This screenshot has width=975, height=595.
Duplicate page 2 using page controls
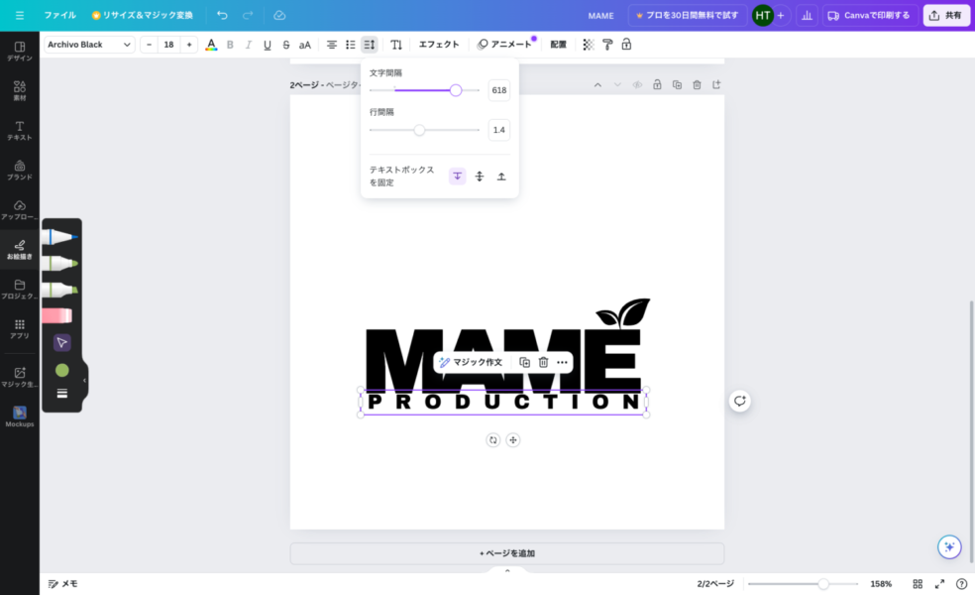tap(677, 84)
